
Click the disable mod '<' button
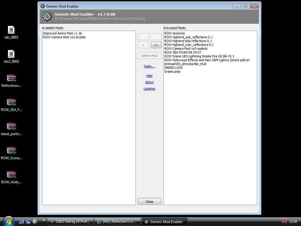pos(143,45)
